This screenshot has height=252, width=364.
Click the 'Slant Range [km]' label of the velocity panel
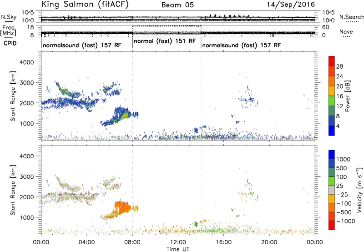(13, 190)
